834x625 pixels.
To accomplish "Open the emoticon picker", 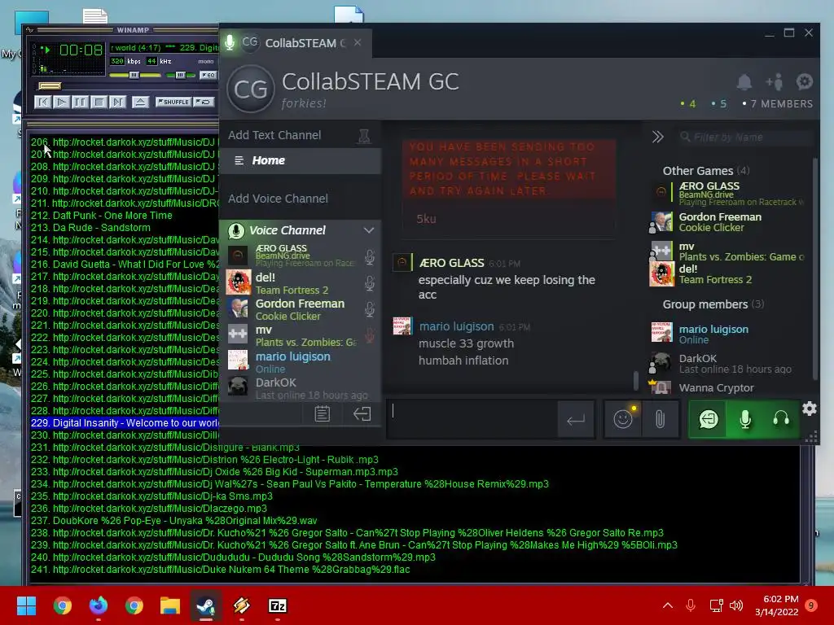I will pos(623,419).
